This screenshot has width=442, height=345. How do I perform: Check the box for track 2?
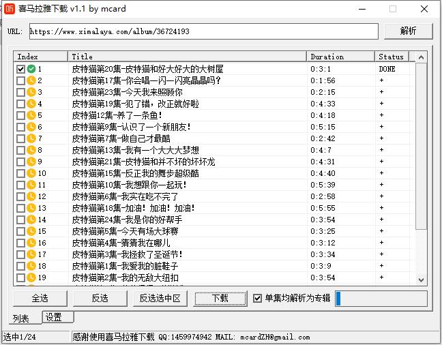click(20, 80)
